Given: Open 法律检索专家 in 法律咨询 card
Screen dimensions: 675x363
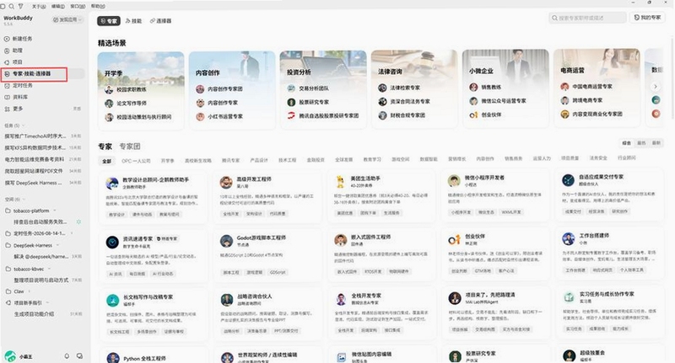Looking at the screenshot, I should click(x=399, y=88).
